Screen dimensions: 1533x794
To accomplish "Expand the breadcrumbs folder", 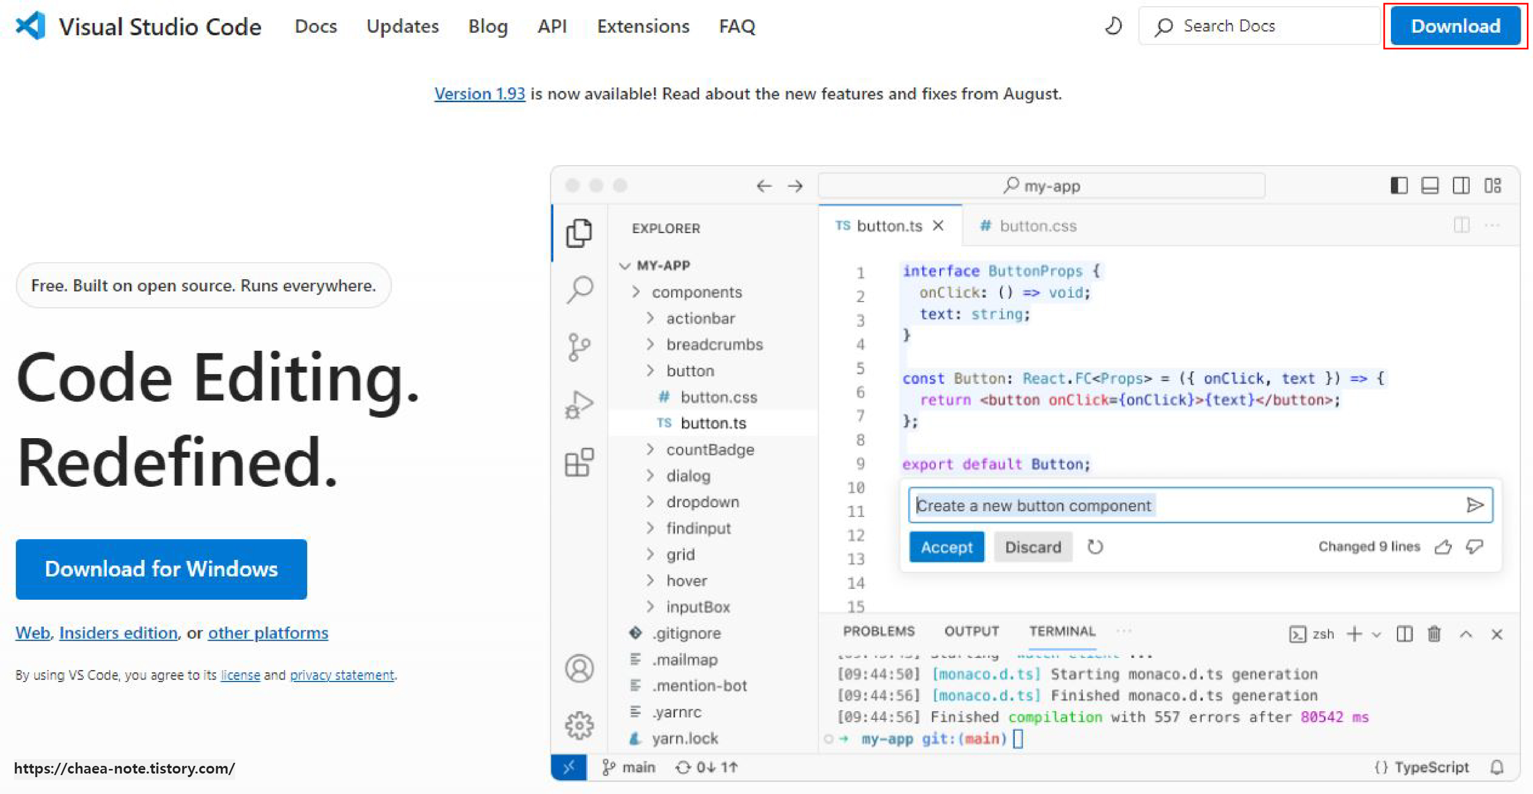I will pyautogui.click(x=651, y=344).
